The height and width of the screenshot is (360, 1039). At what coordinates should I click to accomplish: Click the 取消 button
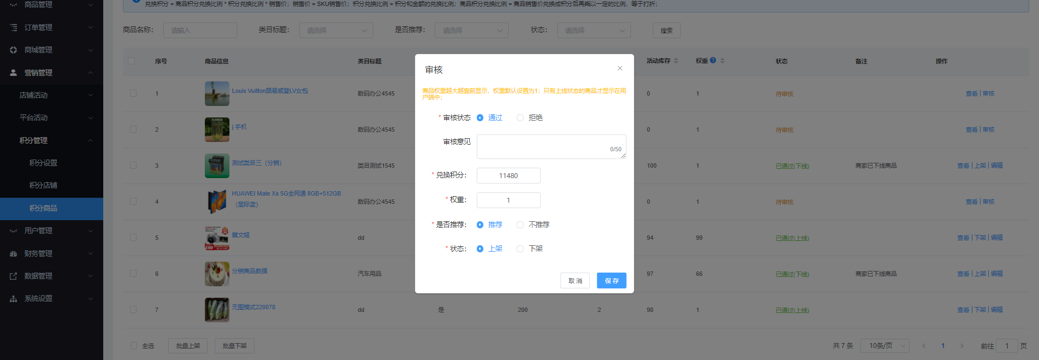coord(575,281)
